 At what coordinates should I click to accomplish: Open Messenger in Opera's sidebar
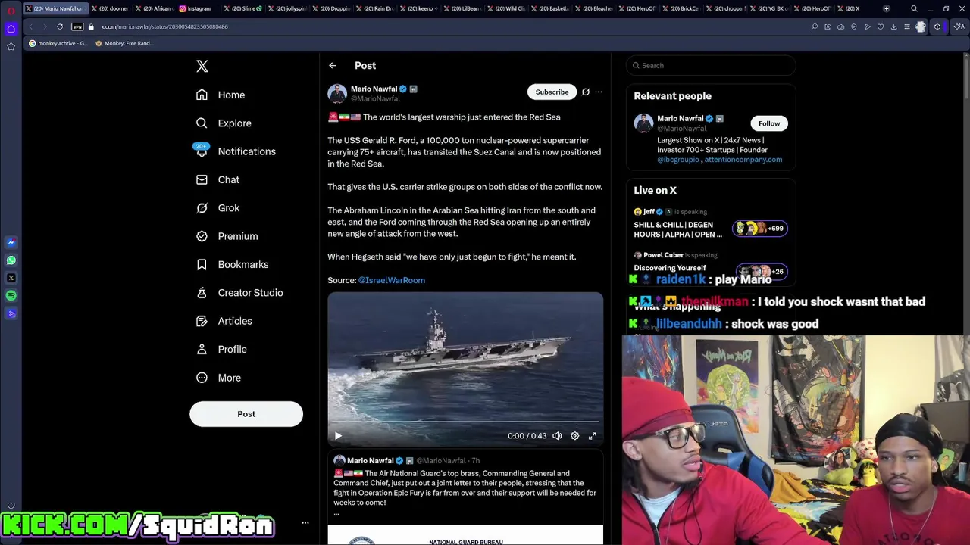[x=11, y=243]
